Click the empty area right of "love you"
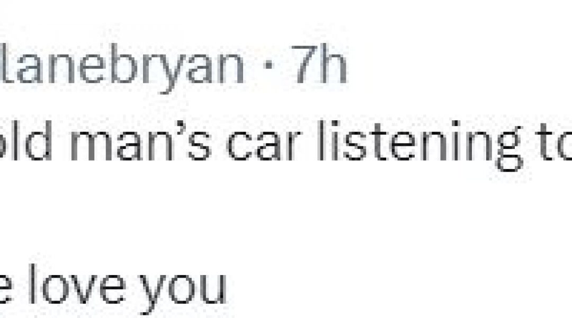The height and width of the screenshot is (318, 572). pyautogui.click(x=399, y=288)
